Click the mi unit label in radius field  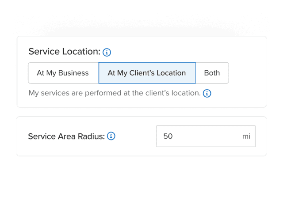coord(246,136)
